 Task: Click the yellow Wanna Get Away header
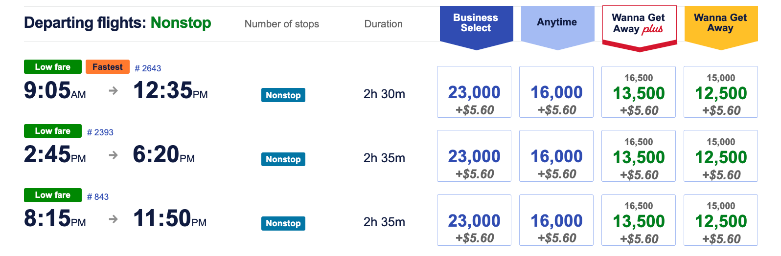720,23
